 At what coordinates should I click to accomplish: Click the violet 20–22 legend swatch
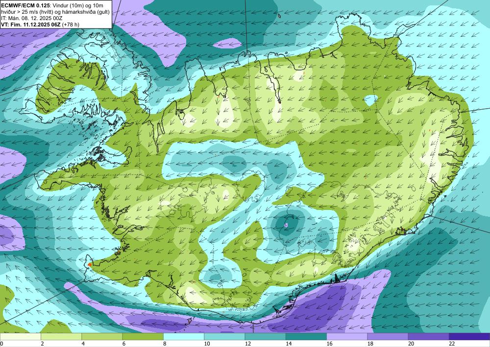pyautogui.click(x=429, y=337)
